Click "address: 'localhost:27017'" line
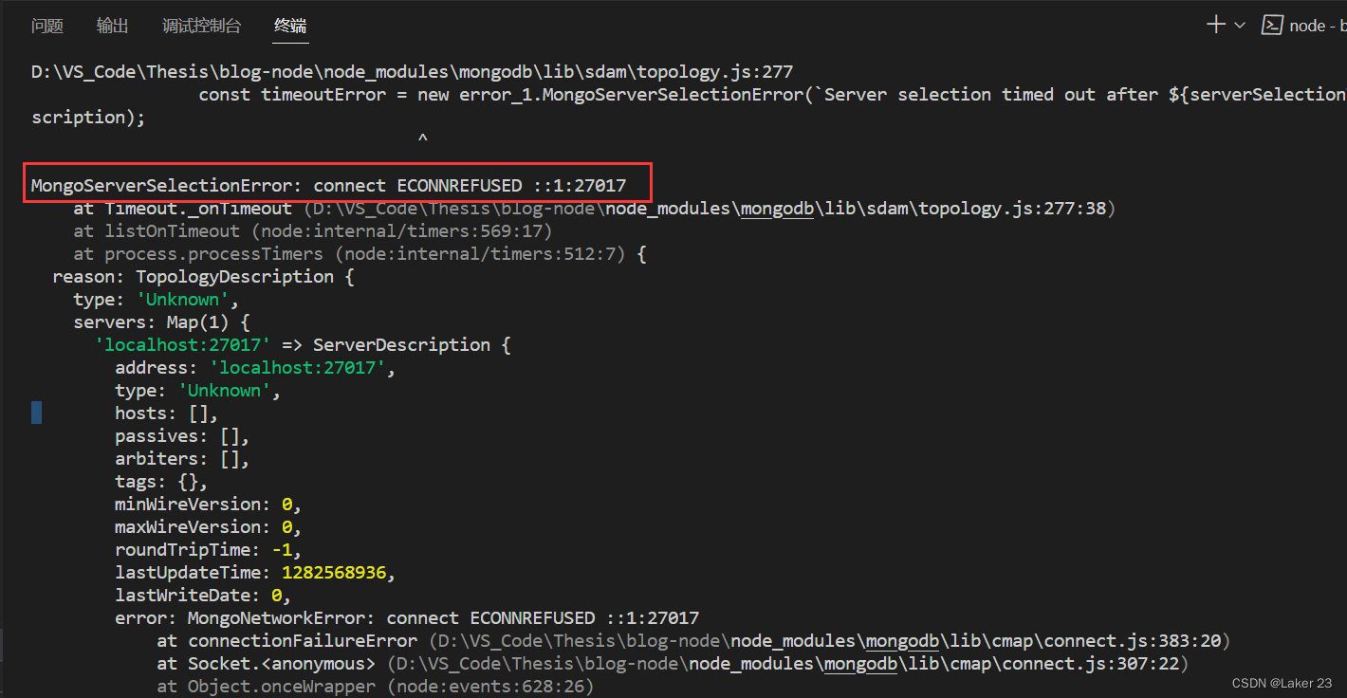Image resolution: width=1347 pixels, height=698 pixels. click(x=255, y=367)
